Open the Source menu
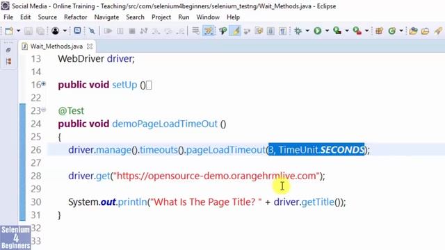Viewport: 445px width, 250px height. point(47,17)
